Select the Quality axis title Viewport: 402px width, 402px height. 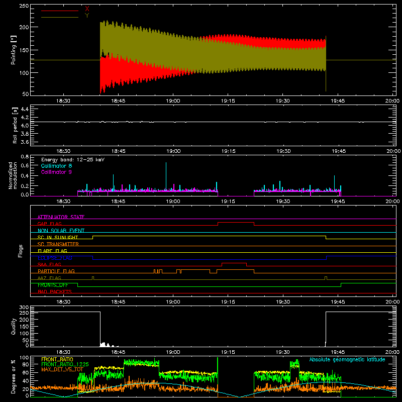click(14, 326)
